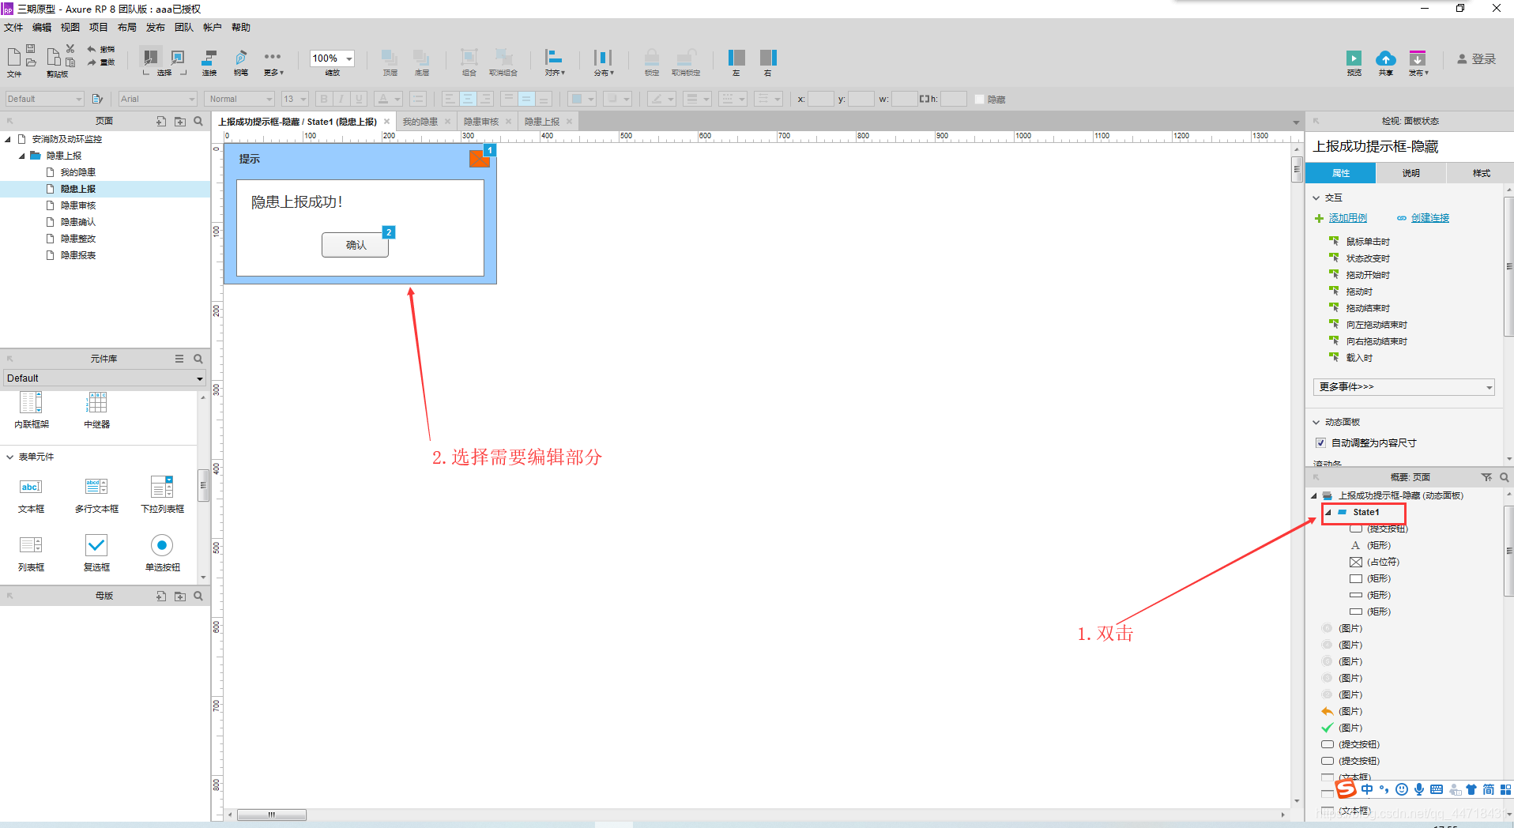Open the font color picker

pyautogui.click(x=388, y=99)
